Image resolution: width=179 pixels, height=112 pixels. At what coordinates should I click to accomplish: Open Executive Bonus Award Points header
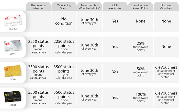140,7
